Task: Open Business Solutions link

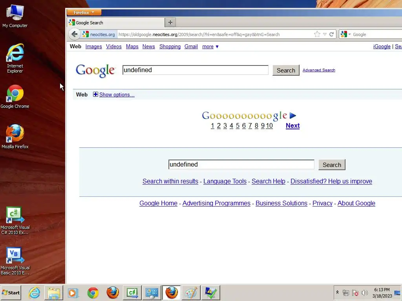Action: [281, 203]
